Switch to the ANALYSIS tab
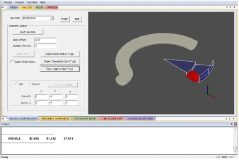Screen dimensions: 239x160 tap(27, 7)
